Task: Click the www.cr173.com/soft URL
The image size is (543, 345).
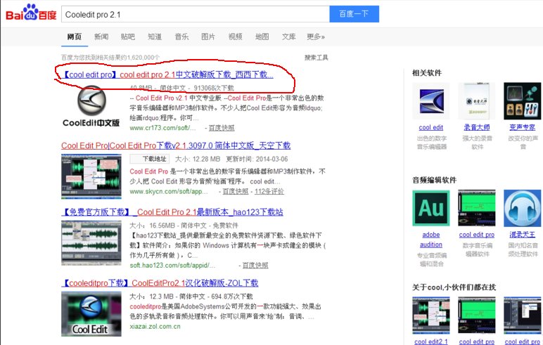Action: tap(162, 128)
